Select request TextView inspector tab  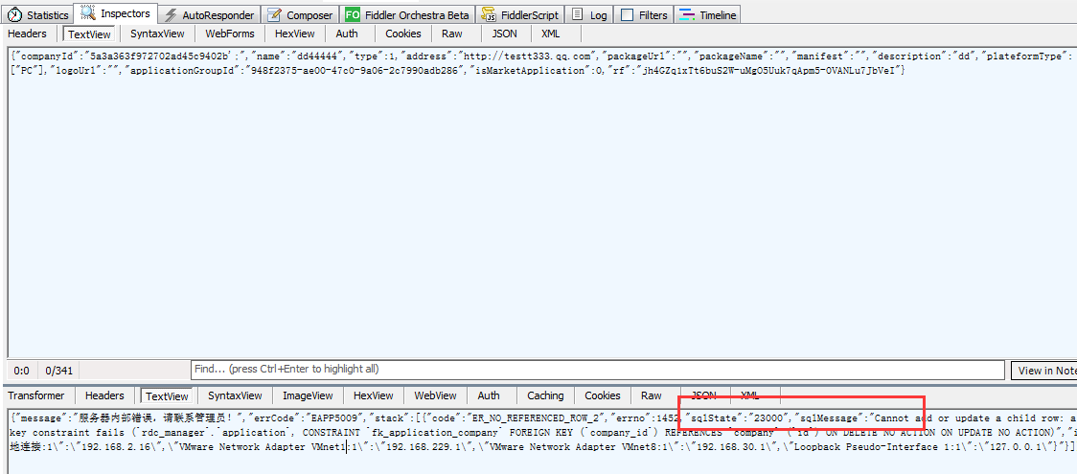[x=90, y=34]
